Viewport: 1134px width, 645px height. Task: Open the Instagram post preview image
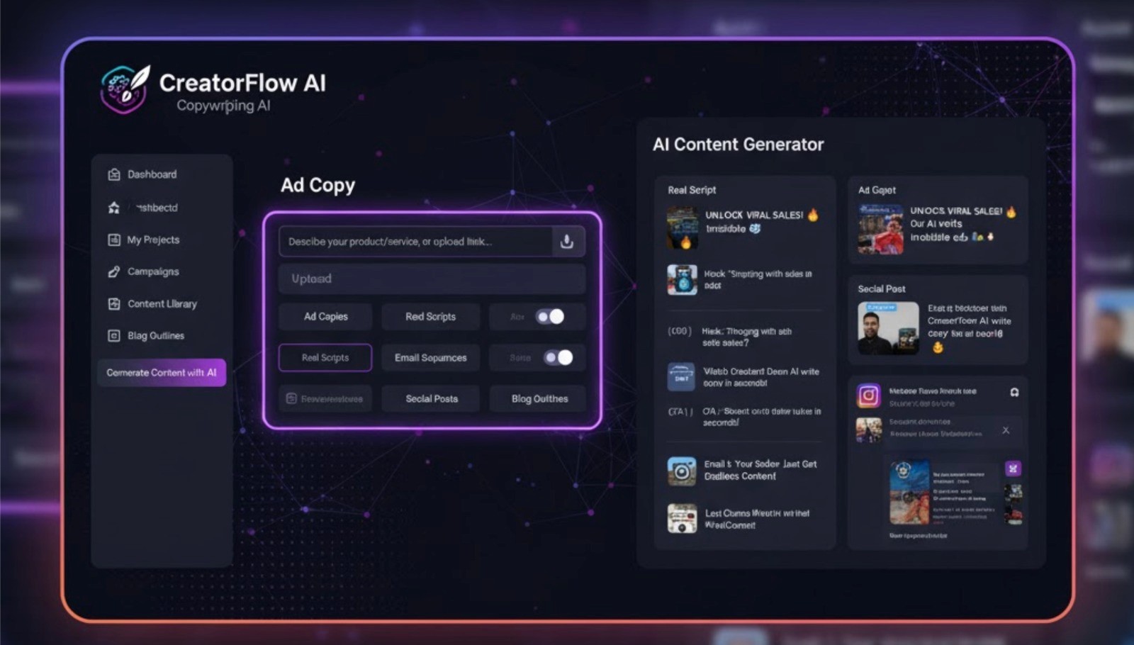(x=909, y=491)
